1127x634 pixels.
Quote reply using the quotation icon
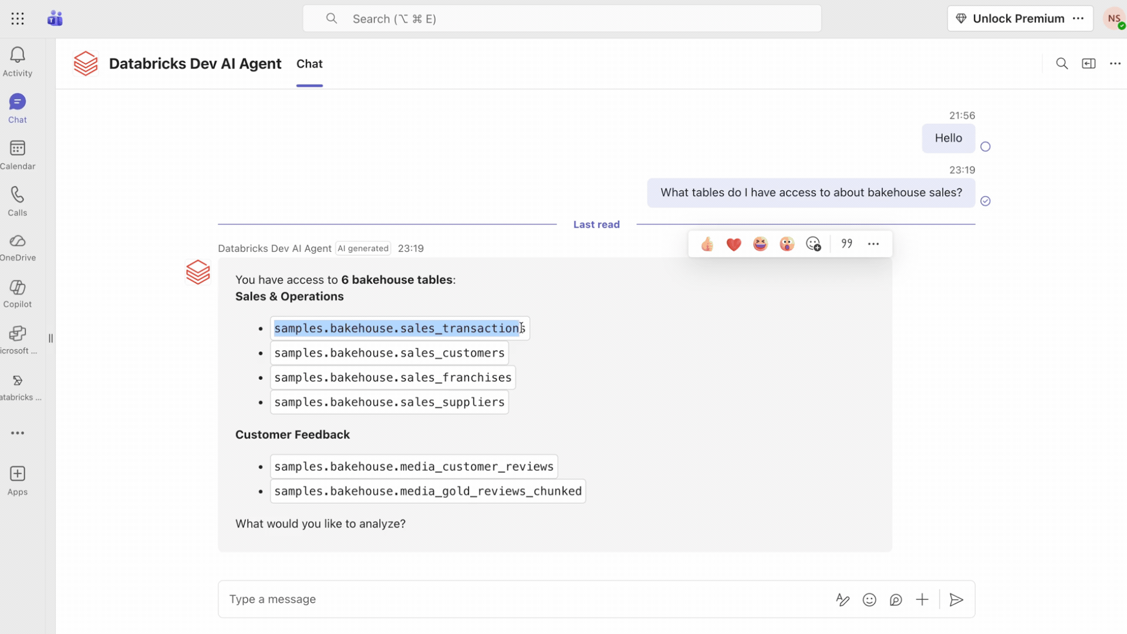point(846,244)
